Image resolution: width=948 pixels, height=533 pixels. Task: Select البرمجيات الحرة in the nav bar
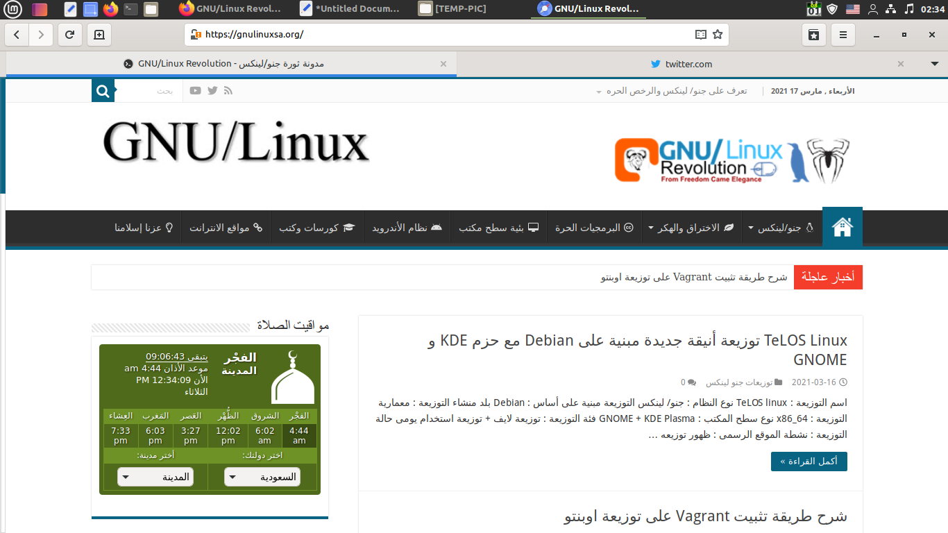[x=594, y=228]
